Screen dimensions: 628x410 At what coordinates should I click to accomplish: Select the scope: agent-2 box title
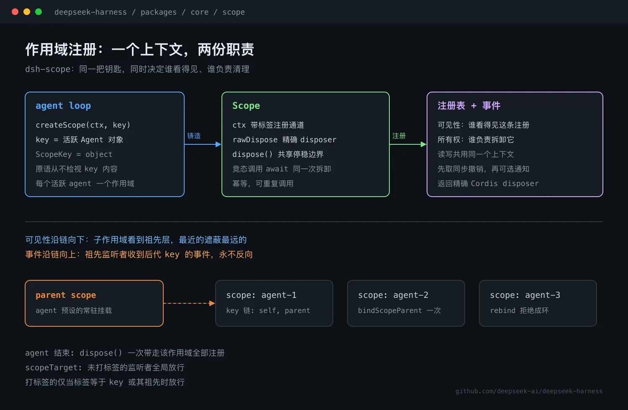click(x=393, y=295)
